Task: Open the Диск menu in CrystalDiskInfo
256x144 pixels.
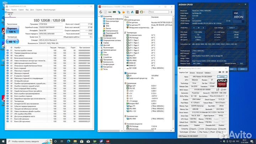Action: (32, 10)
